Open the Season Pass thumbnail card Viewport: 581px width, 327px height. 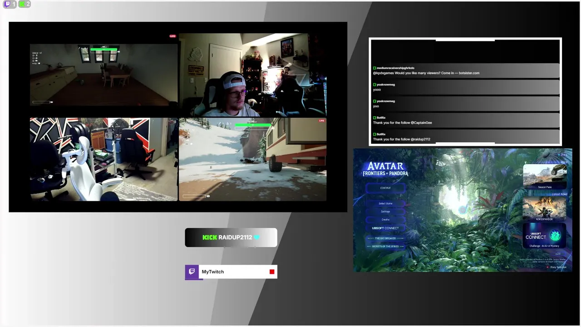545,177
